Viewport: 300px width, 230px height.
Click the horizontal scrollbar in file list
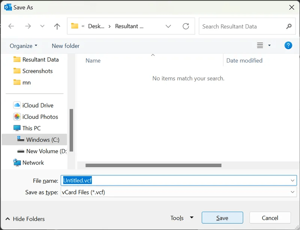pyautogui.click(x=153, y=165)
